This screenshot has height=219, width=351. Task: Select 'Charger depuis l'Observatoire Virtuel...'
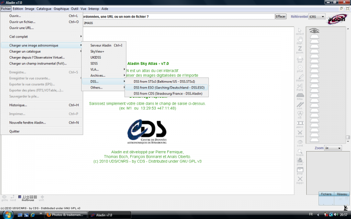(42, 57)
